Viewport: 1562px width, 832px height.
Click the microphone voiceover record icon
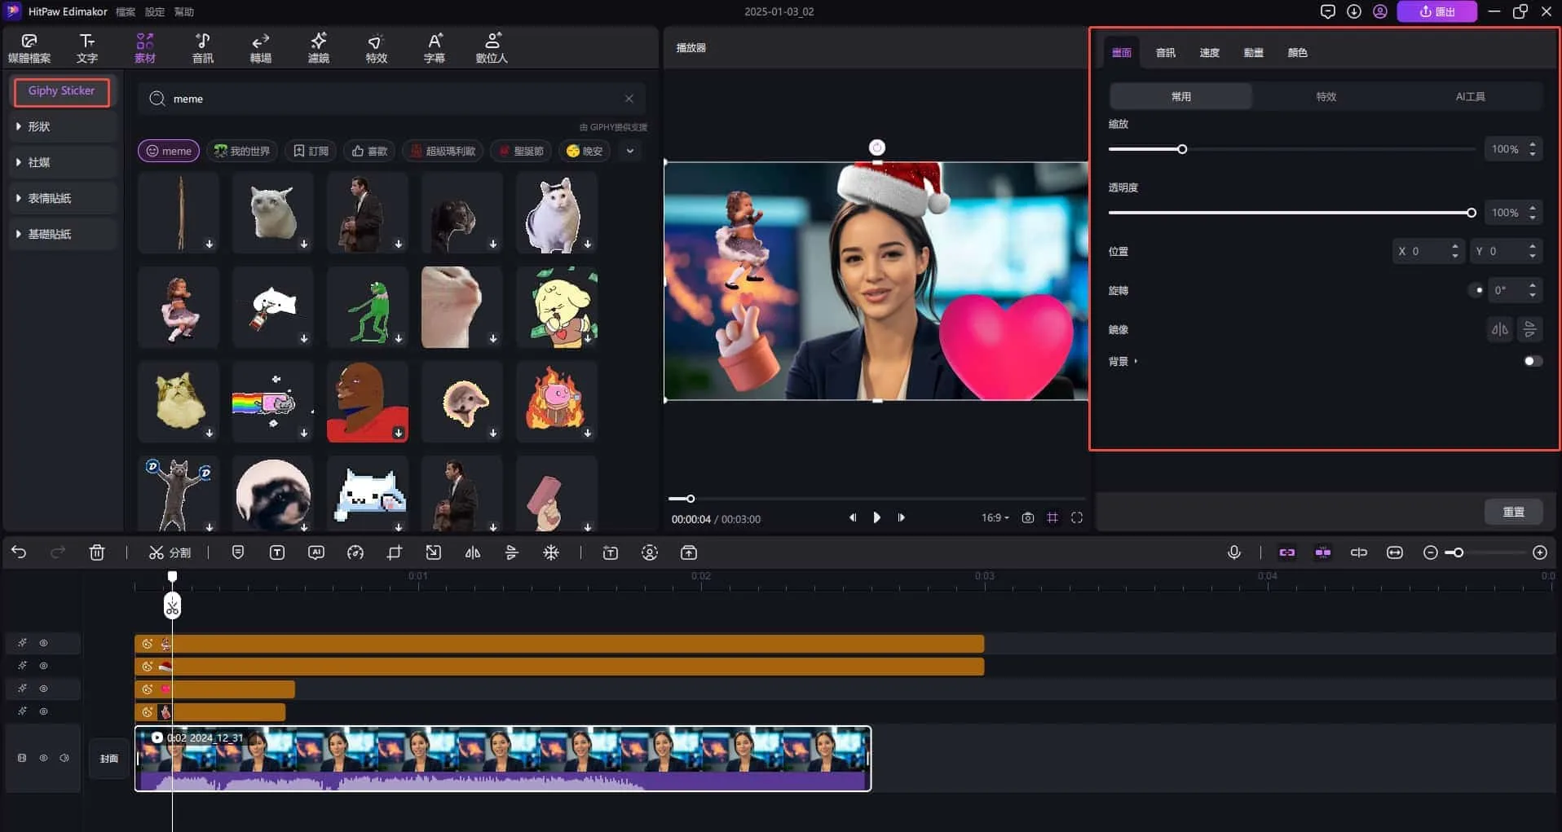(1233, 552)
